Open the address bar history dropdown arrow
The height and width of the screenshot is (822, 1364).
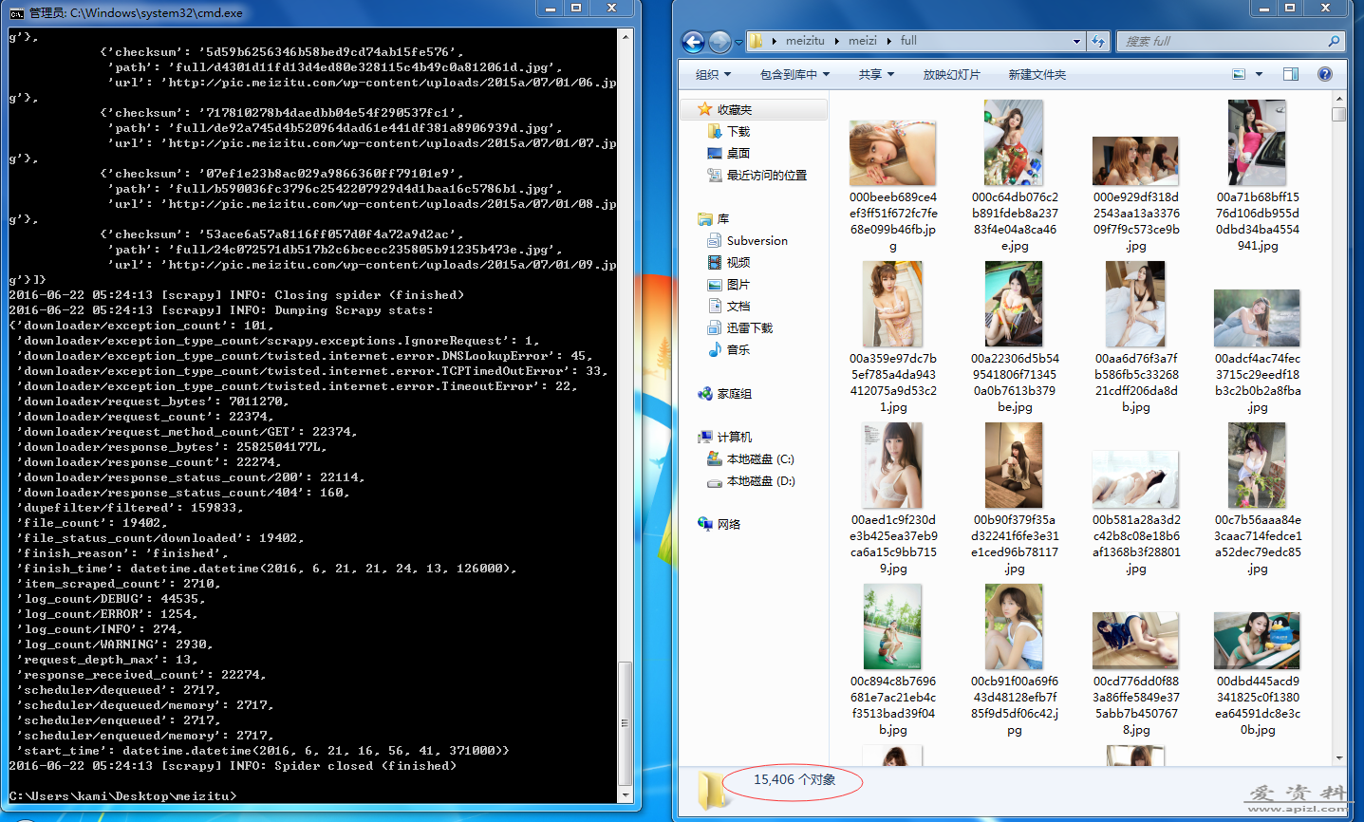pyautogui.click(x=1076, y=41)
